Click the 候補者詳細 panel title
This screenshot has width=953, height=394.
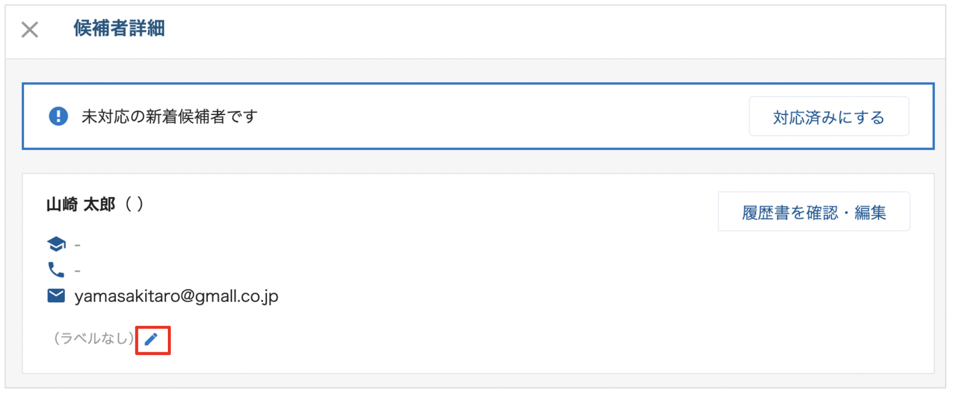[x=119, y=28]
